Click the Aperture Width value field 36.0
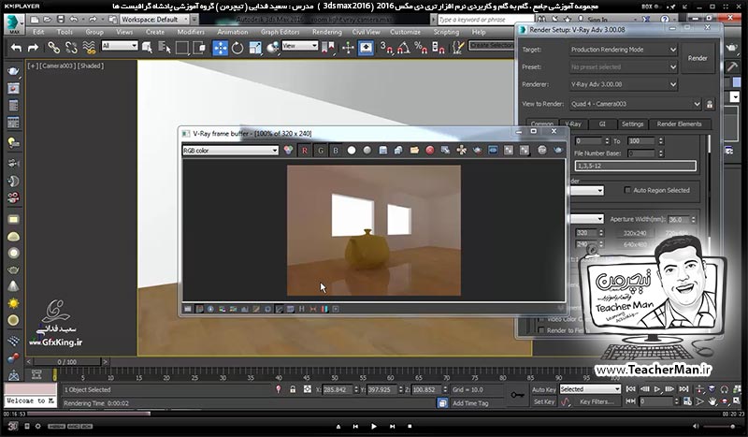Screen dimensions: 748x437 [x=680, y=219]
